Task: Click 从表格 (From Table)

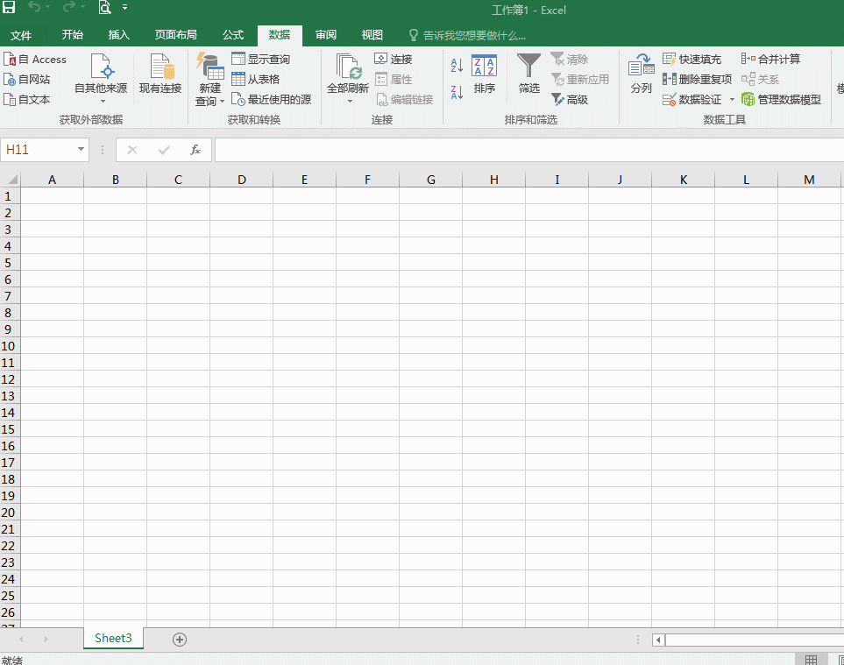Action: click(x=256, y=79)
